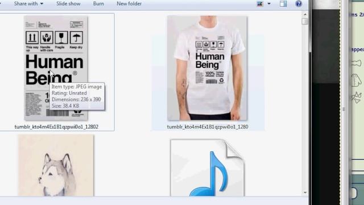Click the Change your view icon

[x=260, y=4]
